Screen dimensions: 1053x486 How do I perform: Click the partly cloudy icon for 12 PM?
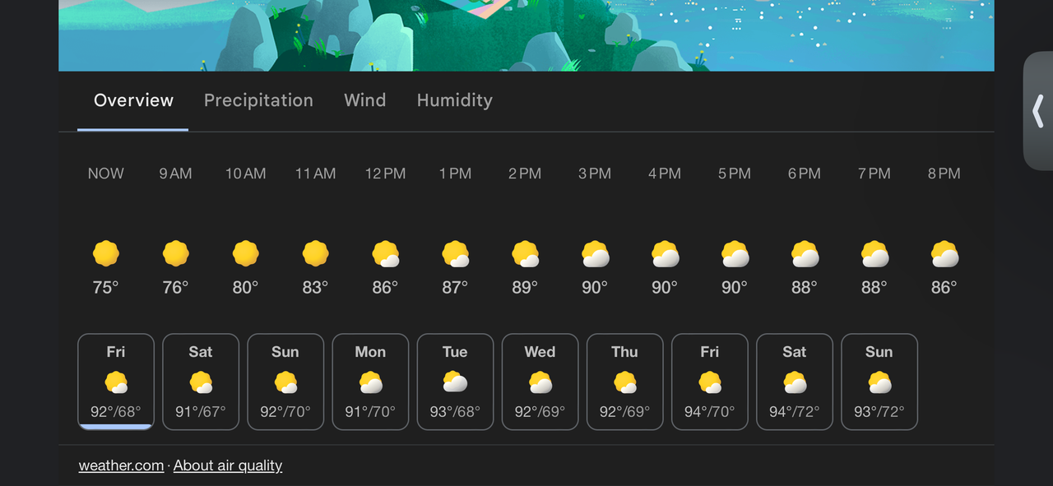pos(385,254)
